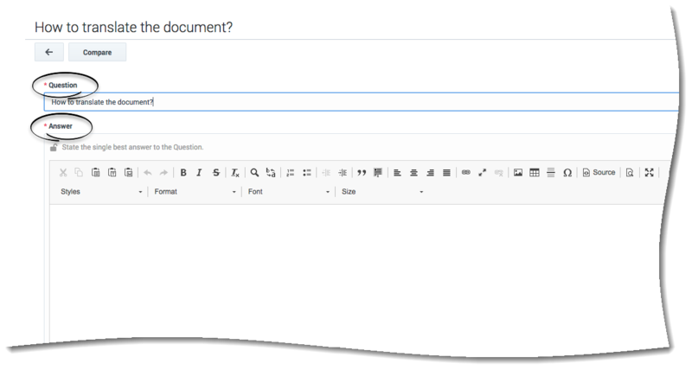Click the 'How to translate the document?' heading

tap(133, 28)
